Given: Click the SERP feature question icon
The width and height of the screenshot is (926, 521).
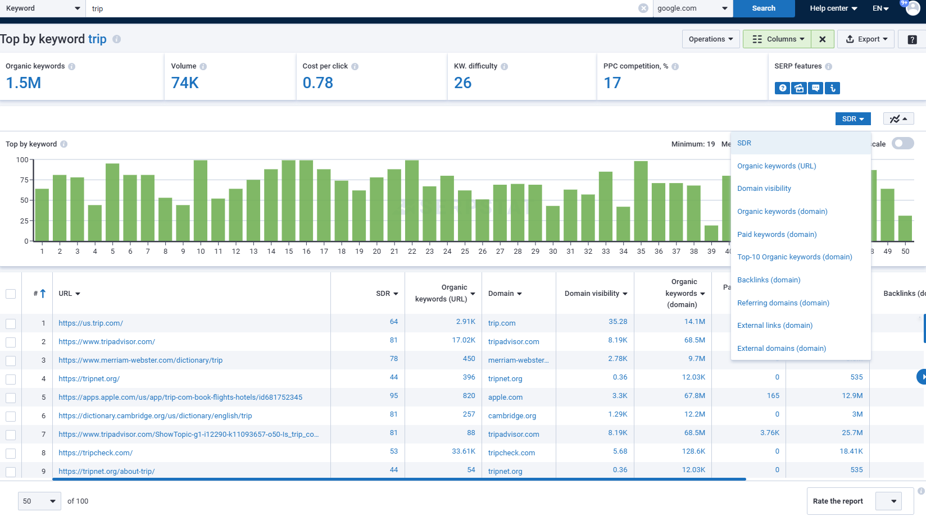Looking at the screenshot, I should point(782,88).
